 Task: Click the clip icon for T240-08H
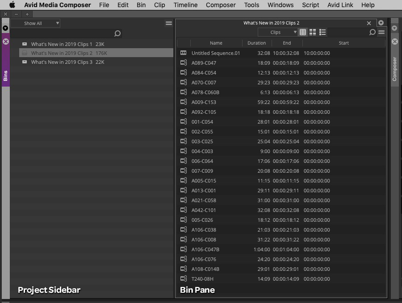point(183,278)
